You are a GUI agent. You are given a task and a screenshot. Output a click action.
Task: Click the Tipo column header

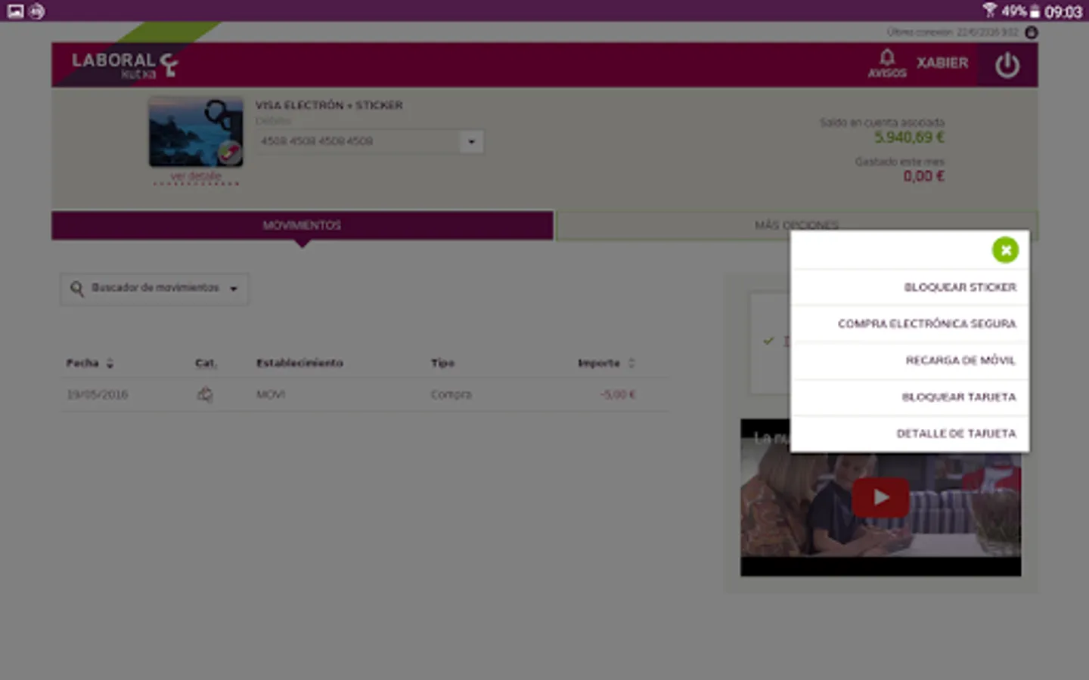coord(443,363)
